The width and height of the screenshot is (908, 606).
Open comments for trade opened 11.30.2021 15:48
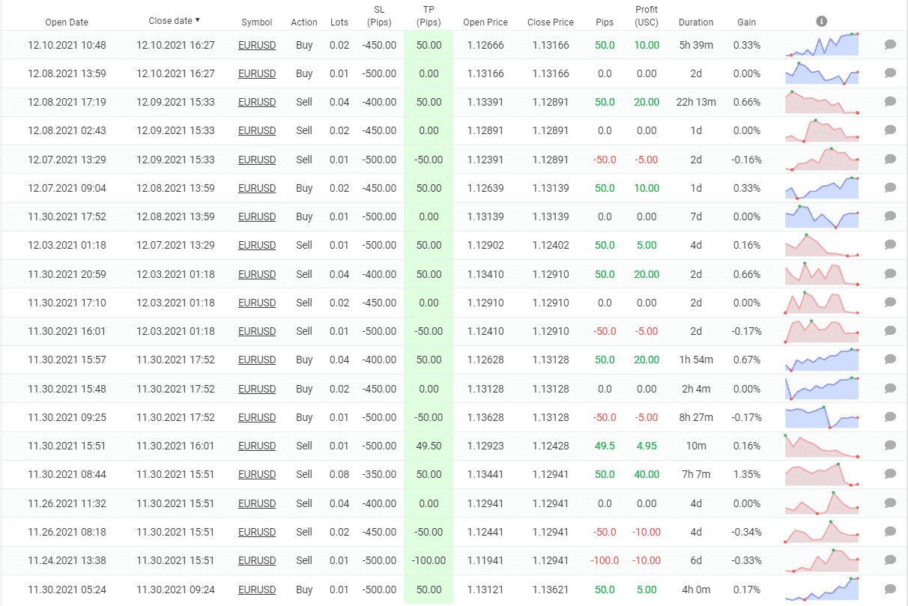click(890, 389)
